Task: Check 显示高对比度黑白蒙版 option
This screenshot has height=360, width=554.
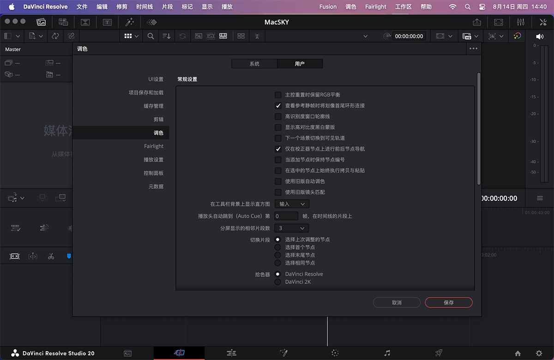Action: (278, 127)
